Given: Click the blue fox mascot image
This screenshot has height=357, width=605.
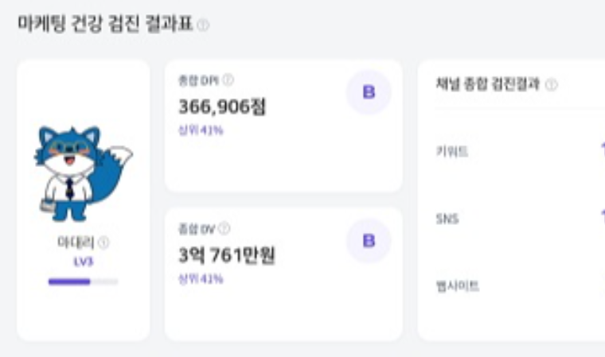Looking at the screenshot, I should pyautogui.click(x=83, y=173).
